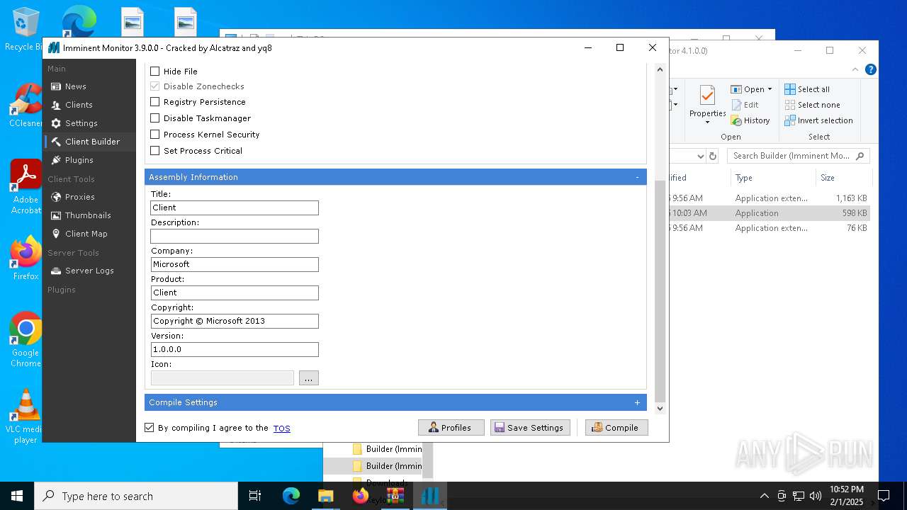Open WinRAR from the taskbar
This screenshot has height=510, width=907.
tap(395, 497)
